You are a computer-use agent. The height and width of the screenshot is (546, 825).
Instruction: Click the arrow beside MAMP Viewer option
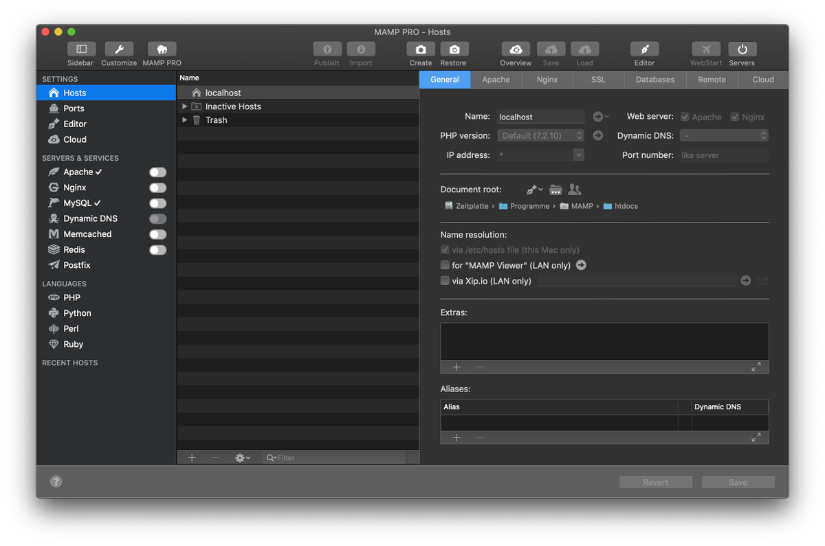(x=581, y=265)
